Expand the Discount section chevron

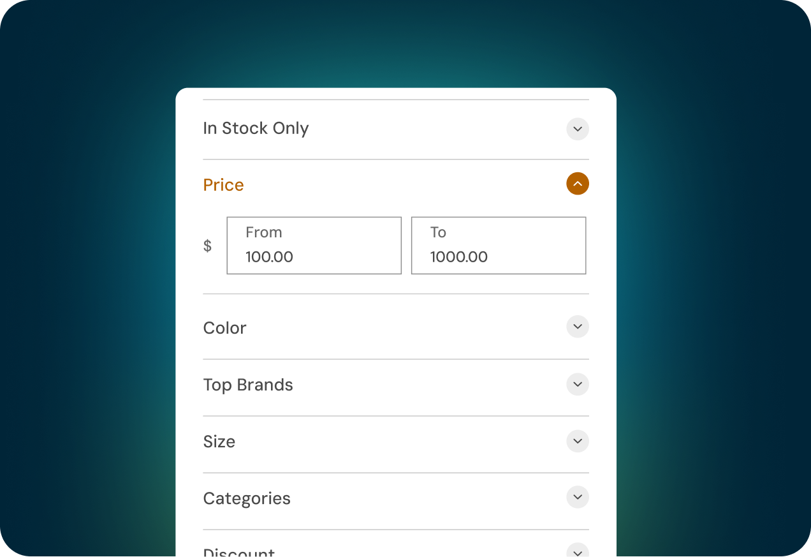(577, 551)
